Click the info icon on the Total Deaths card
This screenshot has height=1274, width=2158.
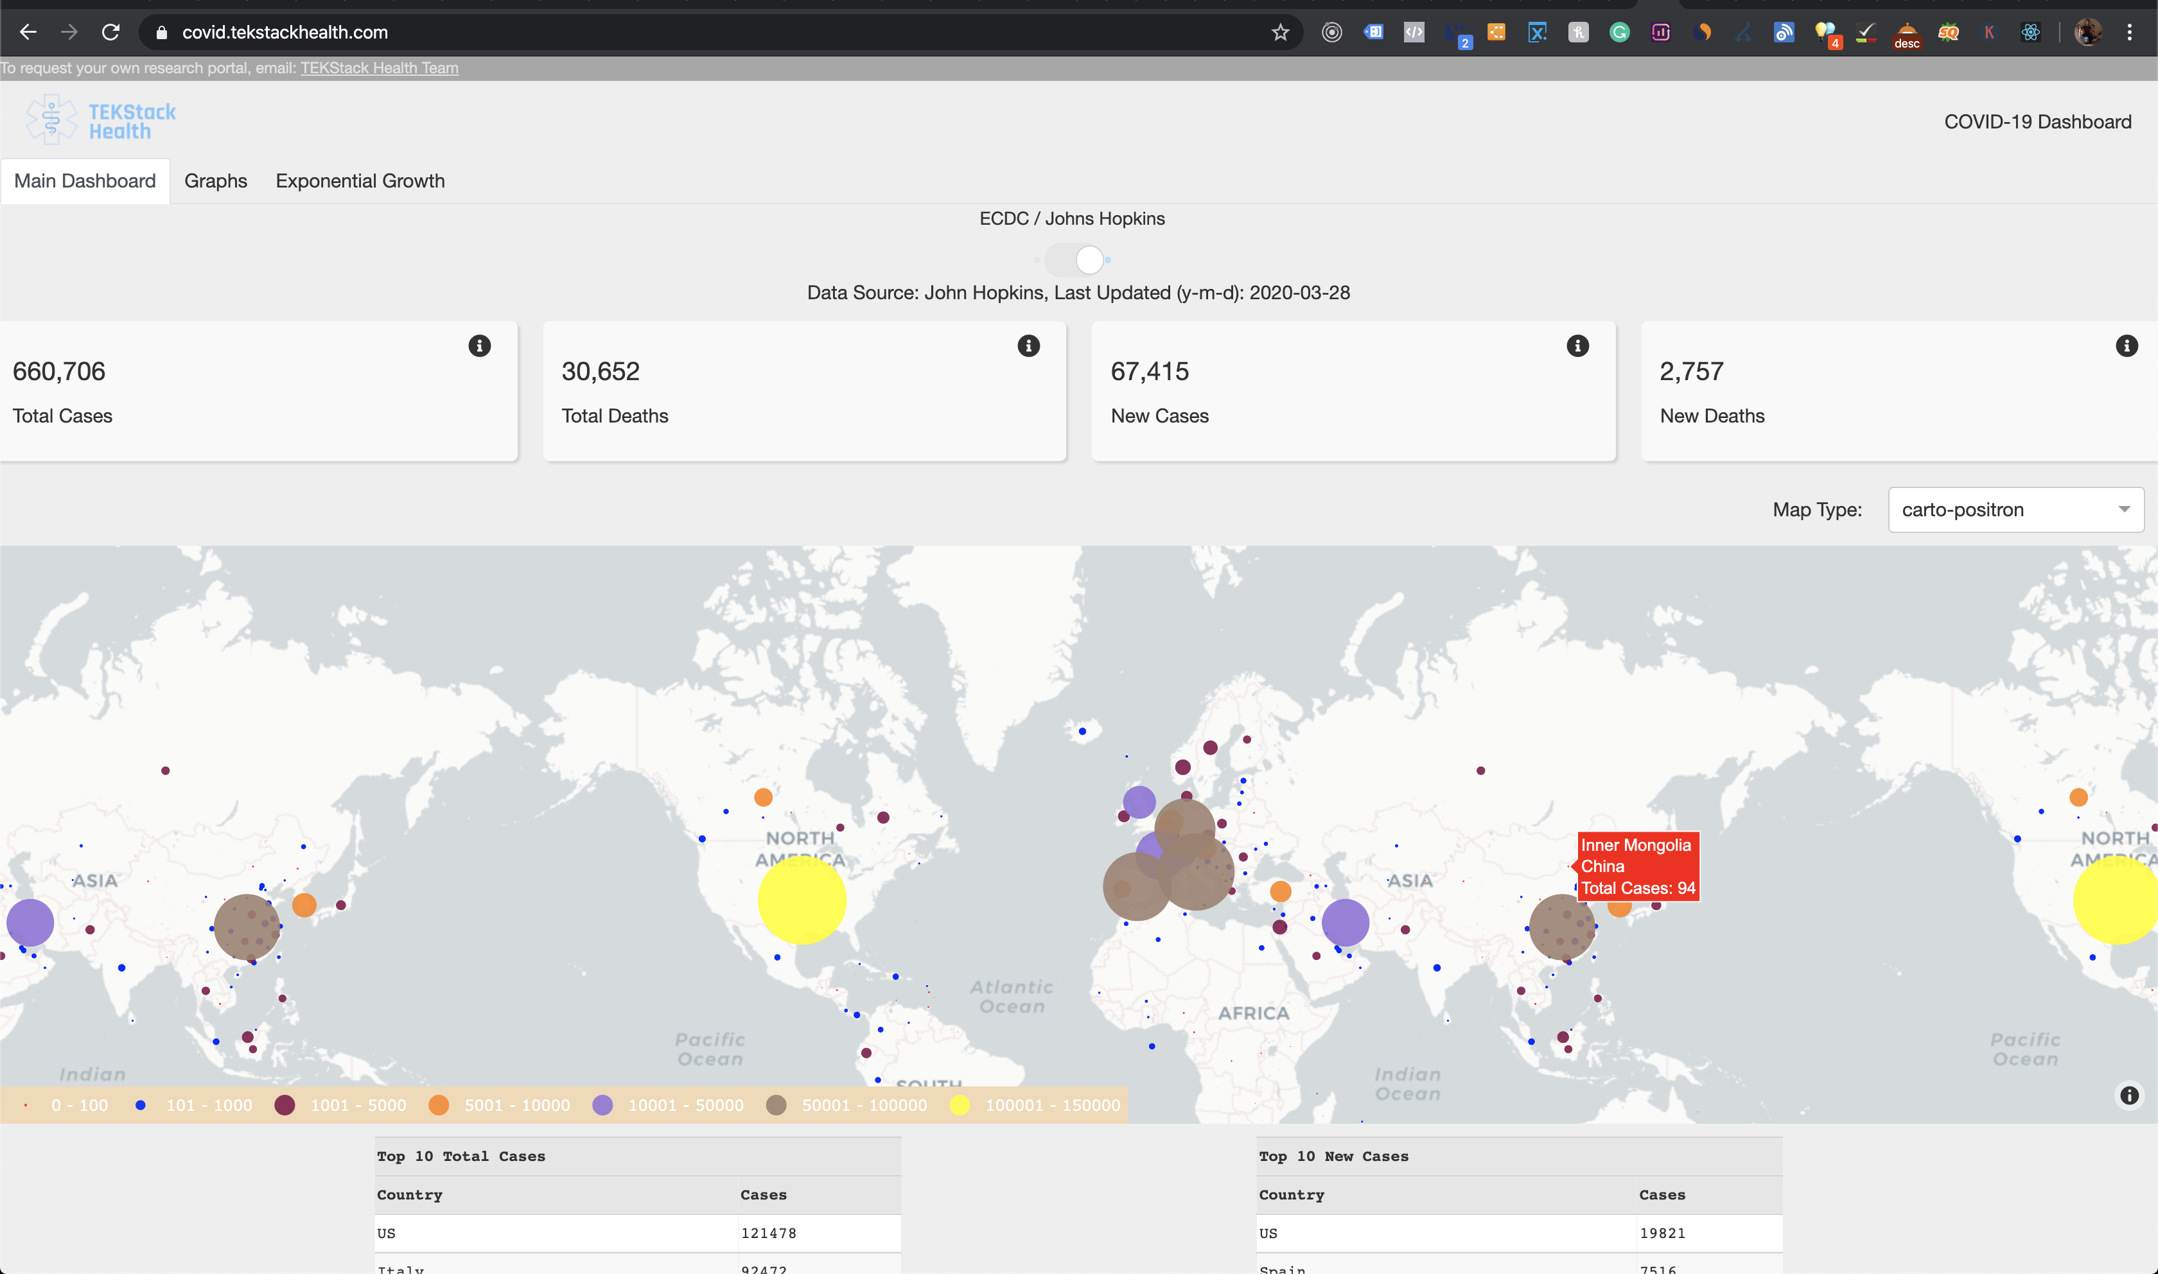point(1029,346)
